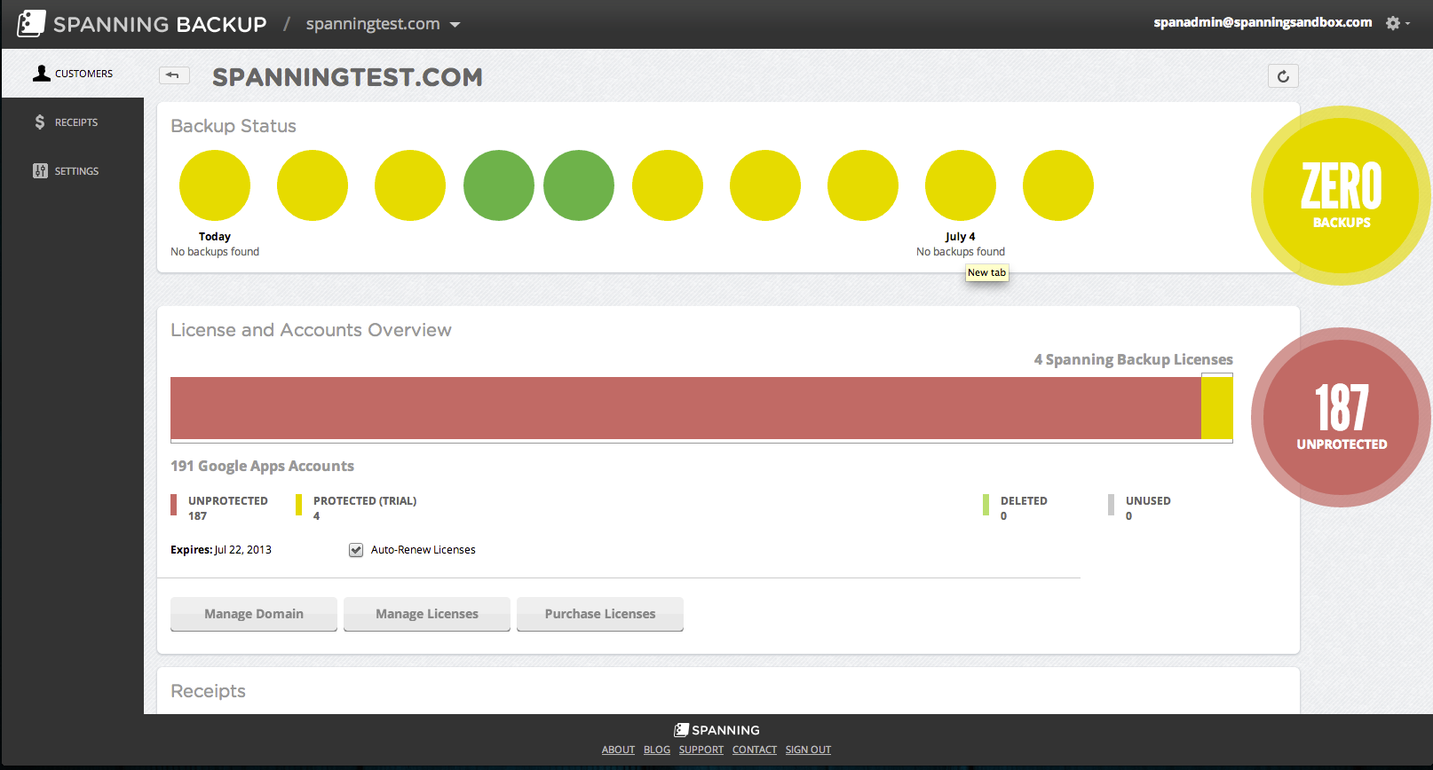The height and width of the screenshot is (770, 1433).
Task: Click the 187 Unprotected badge
Action: [1342, 417]
